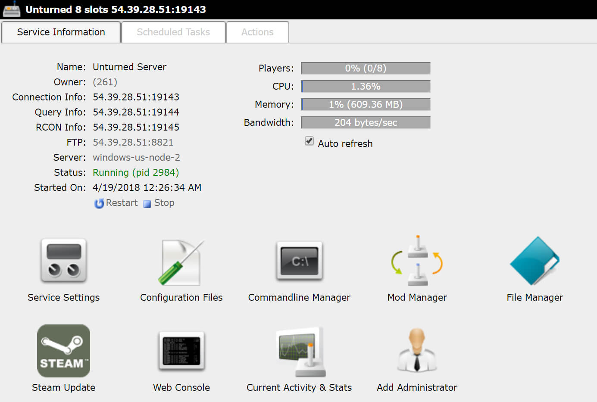Open the Configuration Files icon

click(x=181, y=262)
